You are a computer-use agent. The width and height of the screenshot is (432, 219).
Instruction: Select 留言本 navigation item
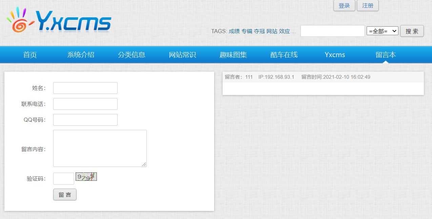[x=386, y=55]
